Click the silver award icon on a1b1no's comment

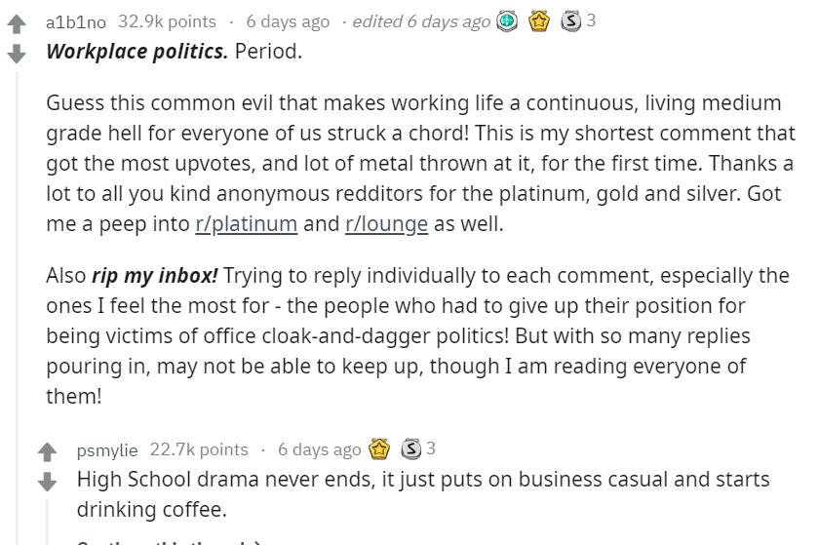(x=570, y=21)
